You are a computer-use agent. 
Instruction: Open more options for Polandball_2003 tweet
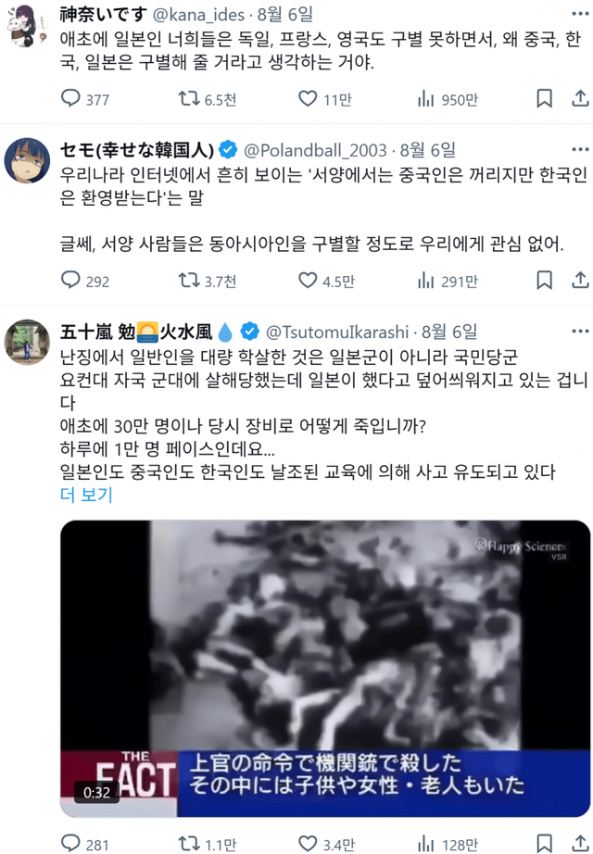pos(580,149)
